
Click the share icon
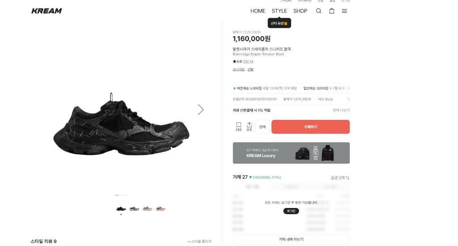[x=249, y=127]
